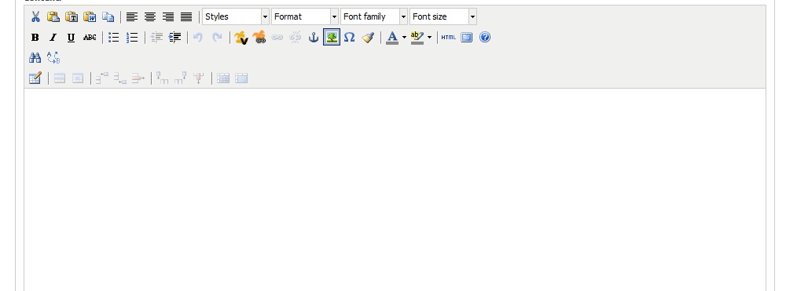Open the Font family dropdown
This screenshot has height=291, width=786.
pyautogui.click(x=374, y=16)
